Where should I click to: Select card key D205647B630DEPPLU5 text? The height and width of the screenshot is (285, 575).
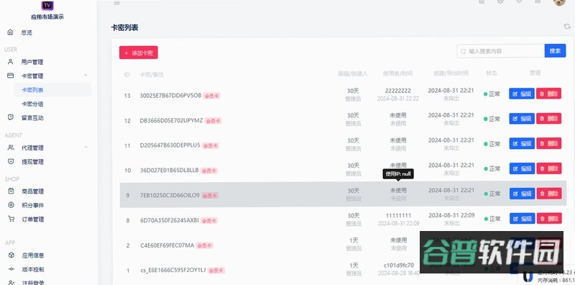click(x=170, y=145)
